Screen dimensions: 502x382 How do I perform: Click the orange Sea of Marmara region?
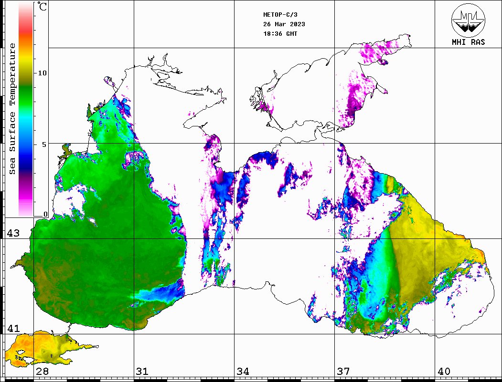coord(38,349)
